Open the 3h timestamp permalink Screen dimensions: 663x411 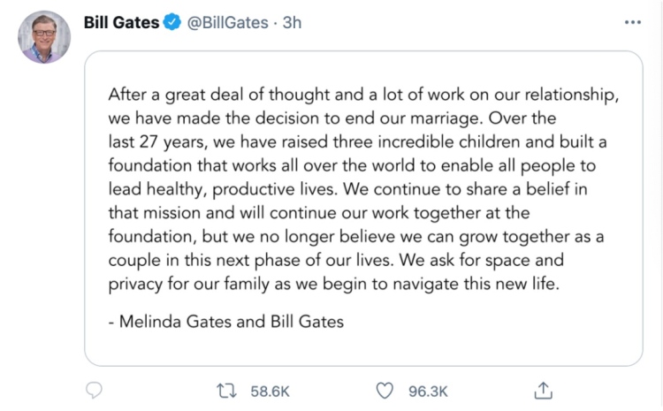point(291,23)
